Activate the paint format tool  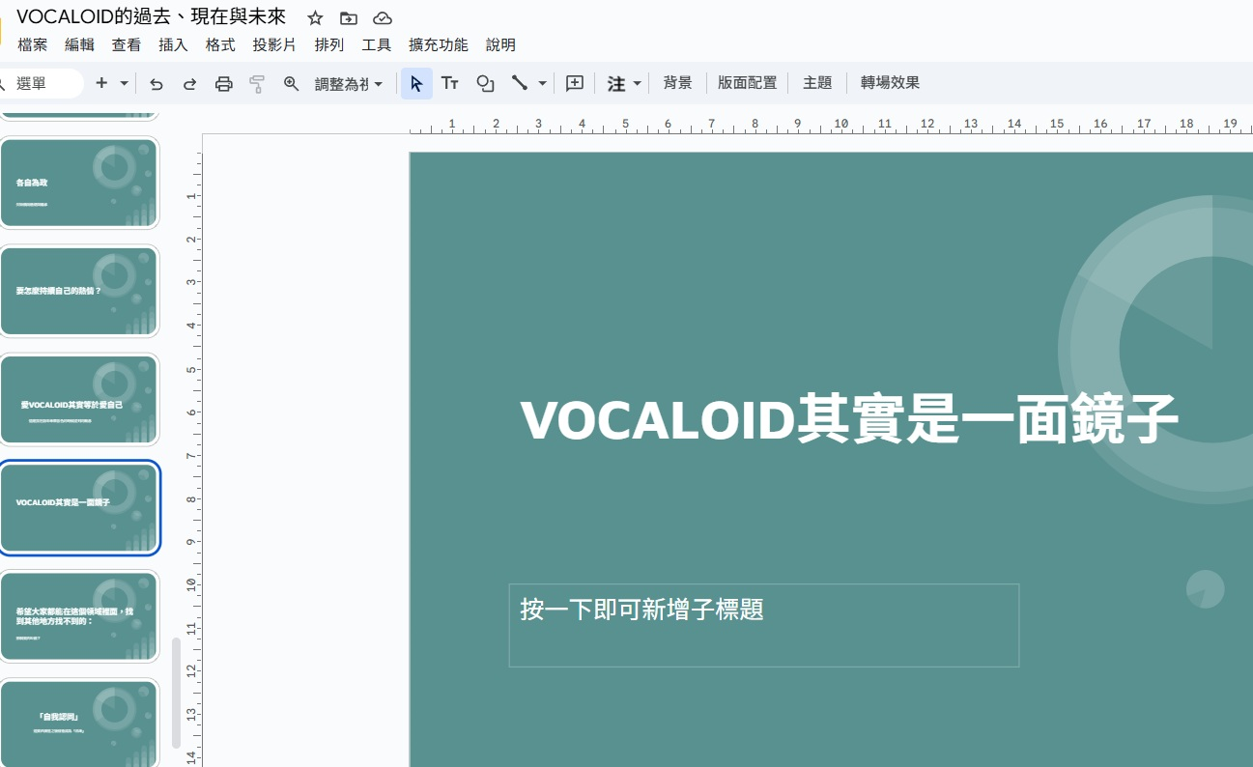[x=257, y=84]
